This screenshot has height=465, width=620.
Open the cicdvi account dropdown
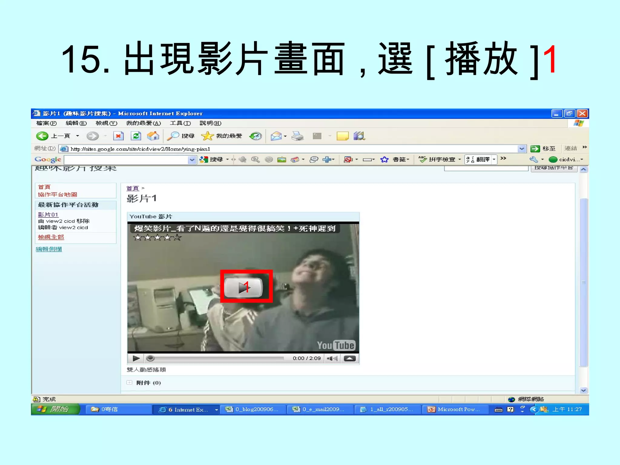coord(566,160)
